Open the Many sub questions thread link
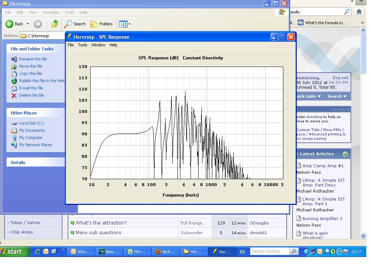This screenshot has height=278, width=371. 99,233
